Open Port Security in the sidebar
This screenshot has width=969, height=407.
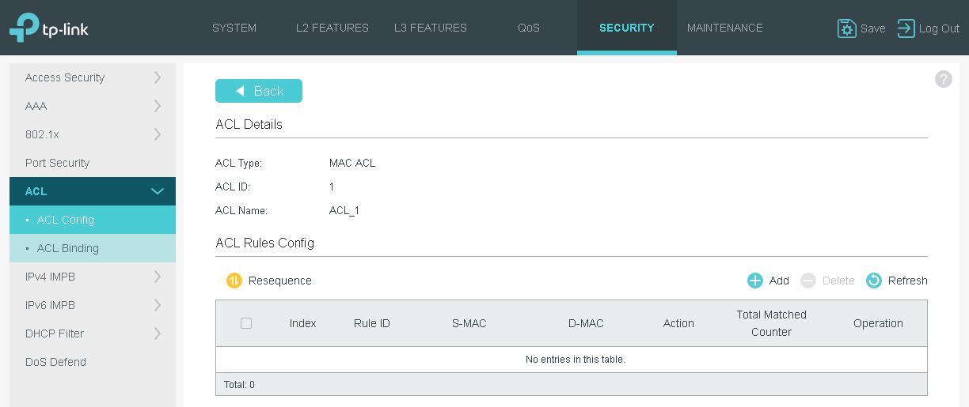58,163
